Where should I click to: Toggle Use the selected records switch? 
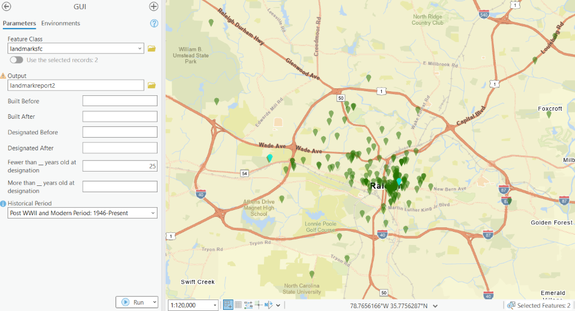[16, 60]
